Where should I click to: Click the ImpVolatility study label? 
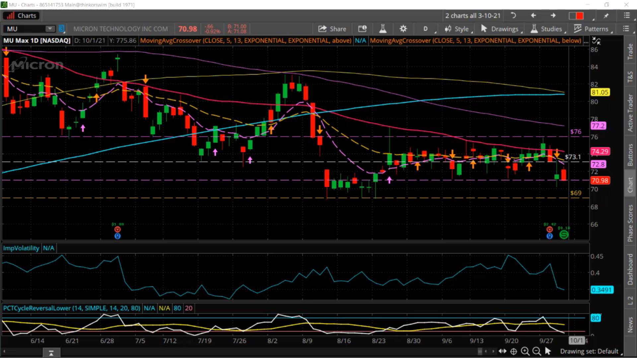tap(21, 248)
